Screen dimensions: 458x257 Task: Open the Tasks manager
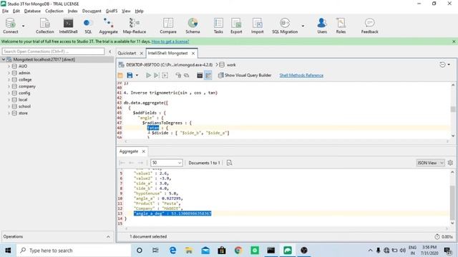click(x=218, y=26)
